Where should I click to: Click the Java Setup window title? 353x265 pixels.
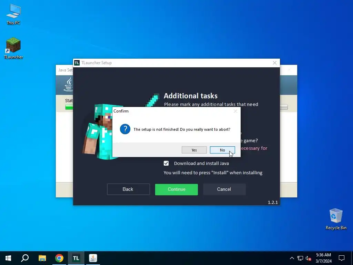[x=65, y=70]
